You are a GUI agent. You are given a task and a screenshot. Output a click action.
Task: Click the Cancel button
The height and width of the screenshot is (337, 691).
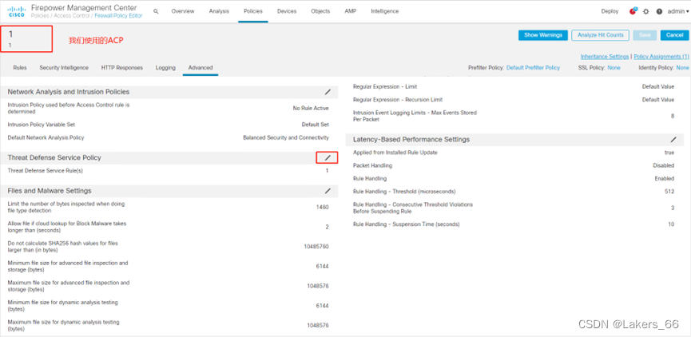point(675,35)
